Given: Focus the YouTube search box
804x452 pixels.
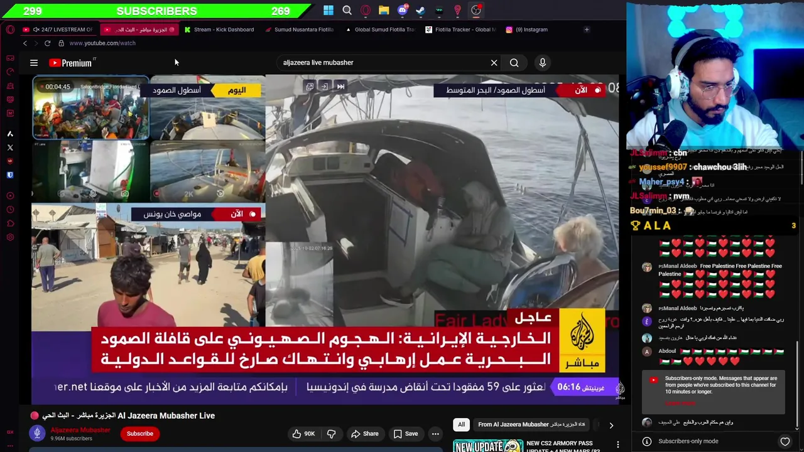Looking at the screenshot, I should 383,63.
